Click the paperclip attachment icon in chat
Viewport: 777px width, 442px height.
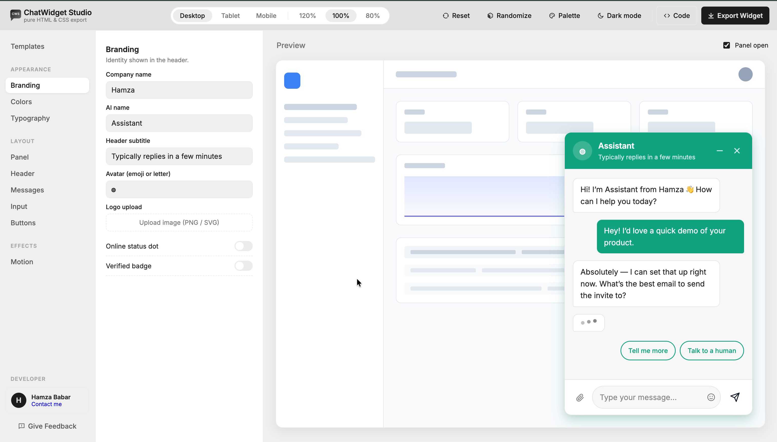[x=580, y=397]
